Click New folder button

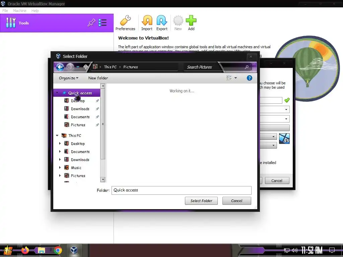[x=98, y=78]
